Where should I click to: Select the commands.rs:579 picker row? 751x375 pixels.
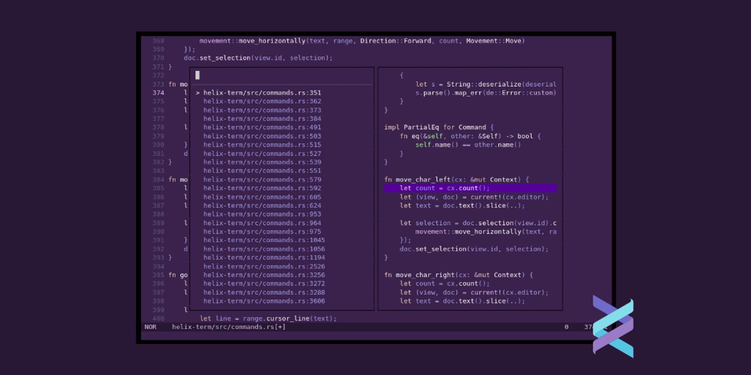tap(262, 180)
